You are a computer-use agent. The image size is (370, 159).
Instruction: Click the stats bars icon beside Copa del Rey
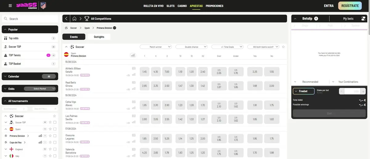pyautogui.click(x=40, y=142)
